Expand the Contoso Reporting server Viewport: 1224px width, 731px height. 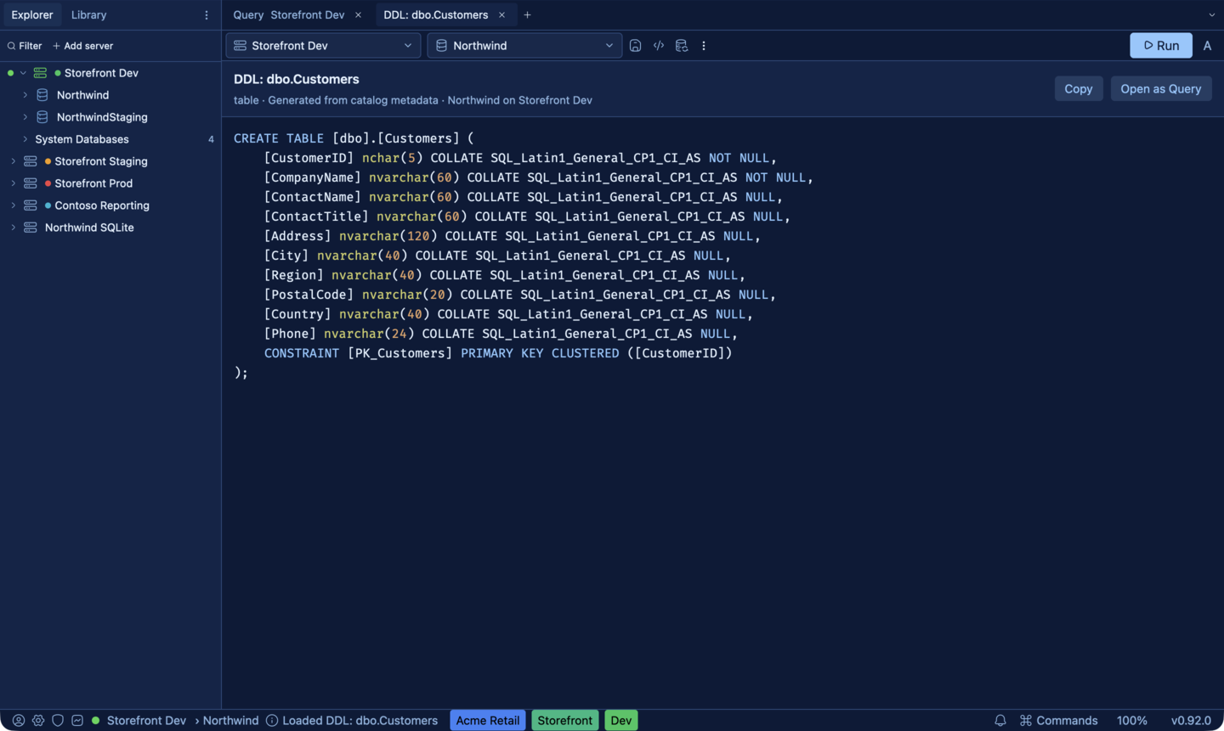[x=13, y=205]
